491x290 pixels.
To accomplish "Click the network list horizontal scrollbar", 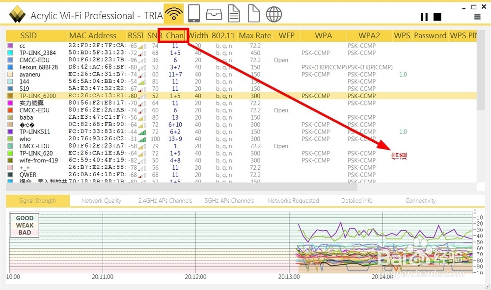I will click(182, 187).
